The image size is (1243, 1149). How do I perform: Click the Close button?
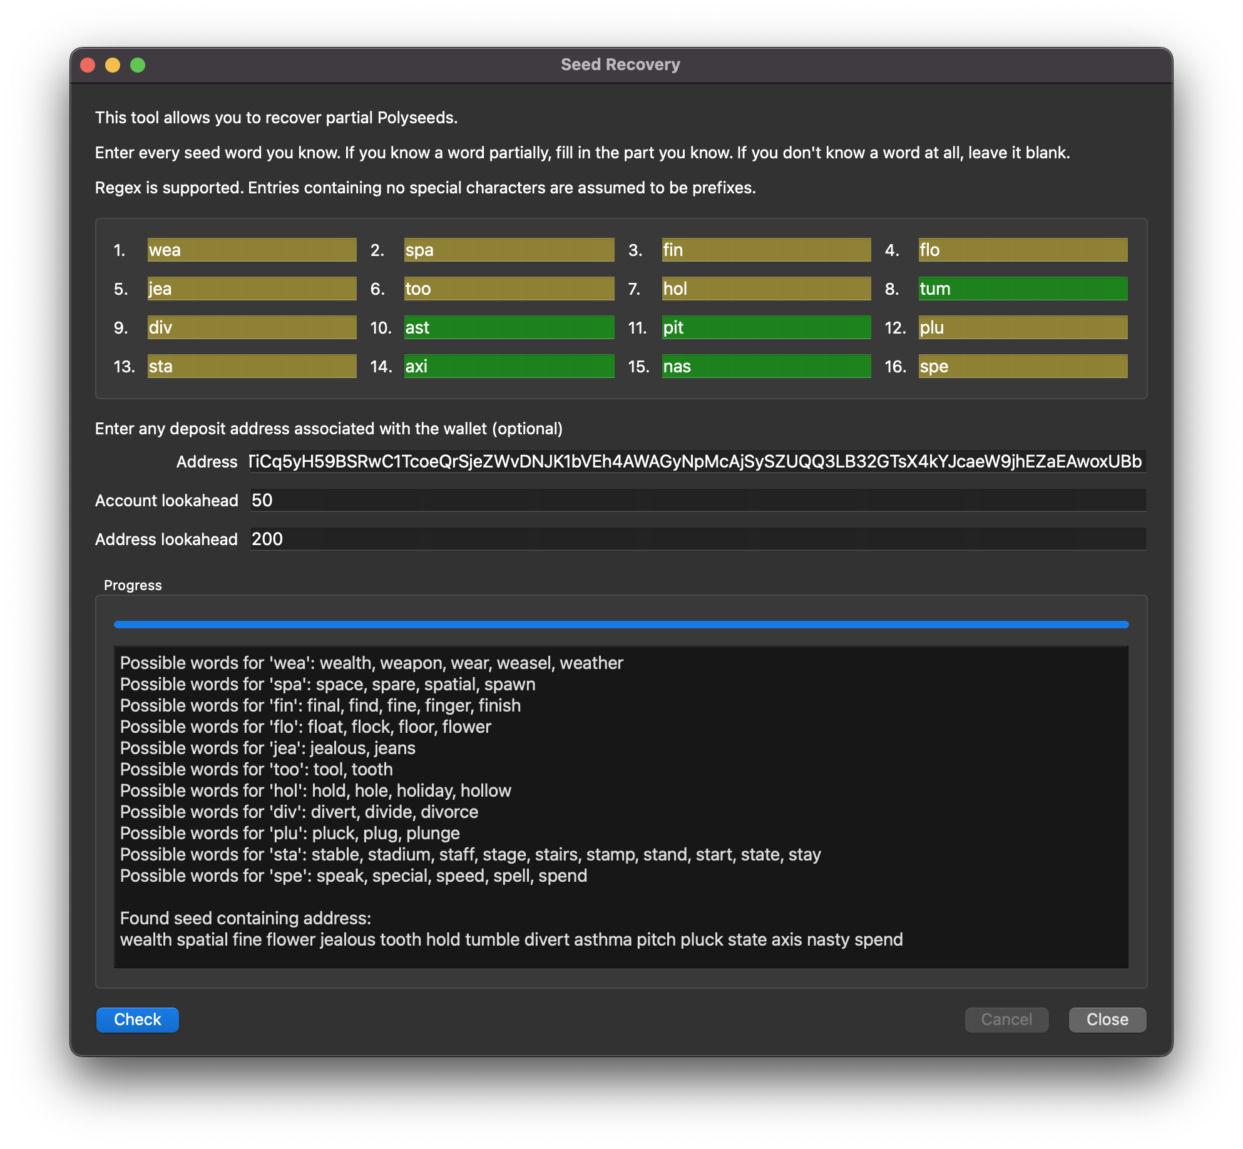(1107, 1019)
